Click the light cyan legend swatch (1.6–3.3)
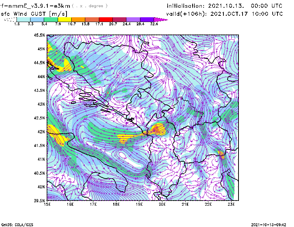Image resolution: width=294 pixels, height=227 pixels. click(24, 19)
